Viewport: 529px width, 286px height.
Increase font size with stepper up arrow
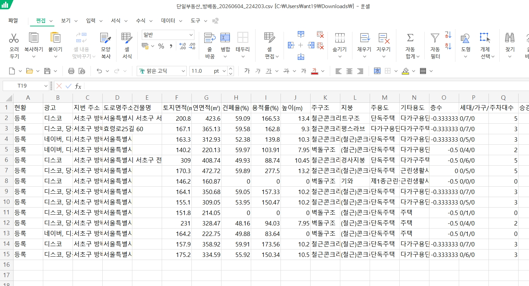[x=231, y=69]
